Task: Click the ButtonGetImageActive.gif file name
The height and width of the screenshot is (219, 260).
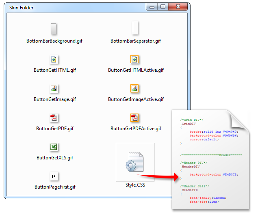Action: pyautogui.click(x=136, y=99)
